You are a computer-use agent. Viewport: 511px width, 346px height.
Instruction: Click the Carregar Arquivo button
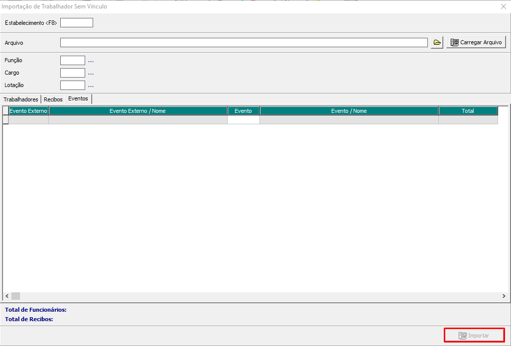point(476,43)
